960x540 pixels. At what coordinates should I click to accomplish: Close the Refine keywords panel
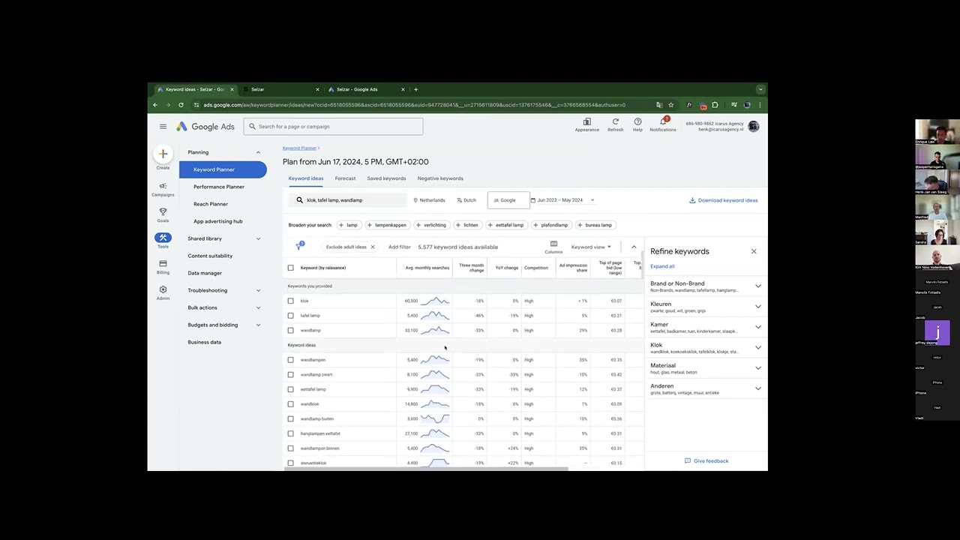(x=754, y=251)
